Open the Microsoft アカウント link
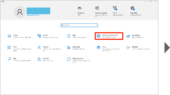The width and height of the screenshot is (170, 95). [33, 15]
